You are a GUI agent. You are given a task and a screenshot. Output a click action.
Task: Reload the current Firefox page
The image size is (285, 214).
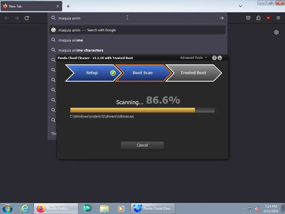coord(27,18)
